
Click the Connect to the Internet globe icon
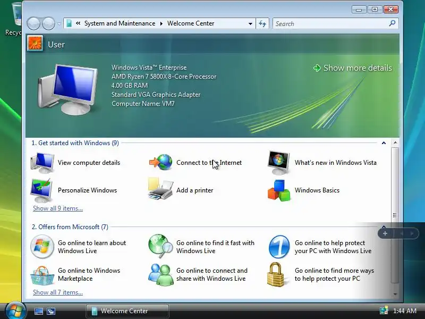(160, 162)
